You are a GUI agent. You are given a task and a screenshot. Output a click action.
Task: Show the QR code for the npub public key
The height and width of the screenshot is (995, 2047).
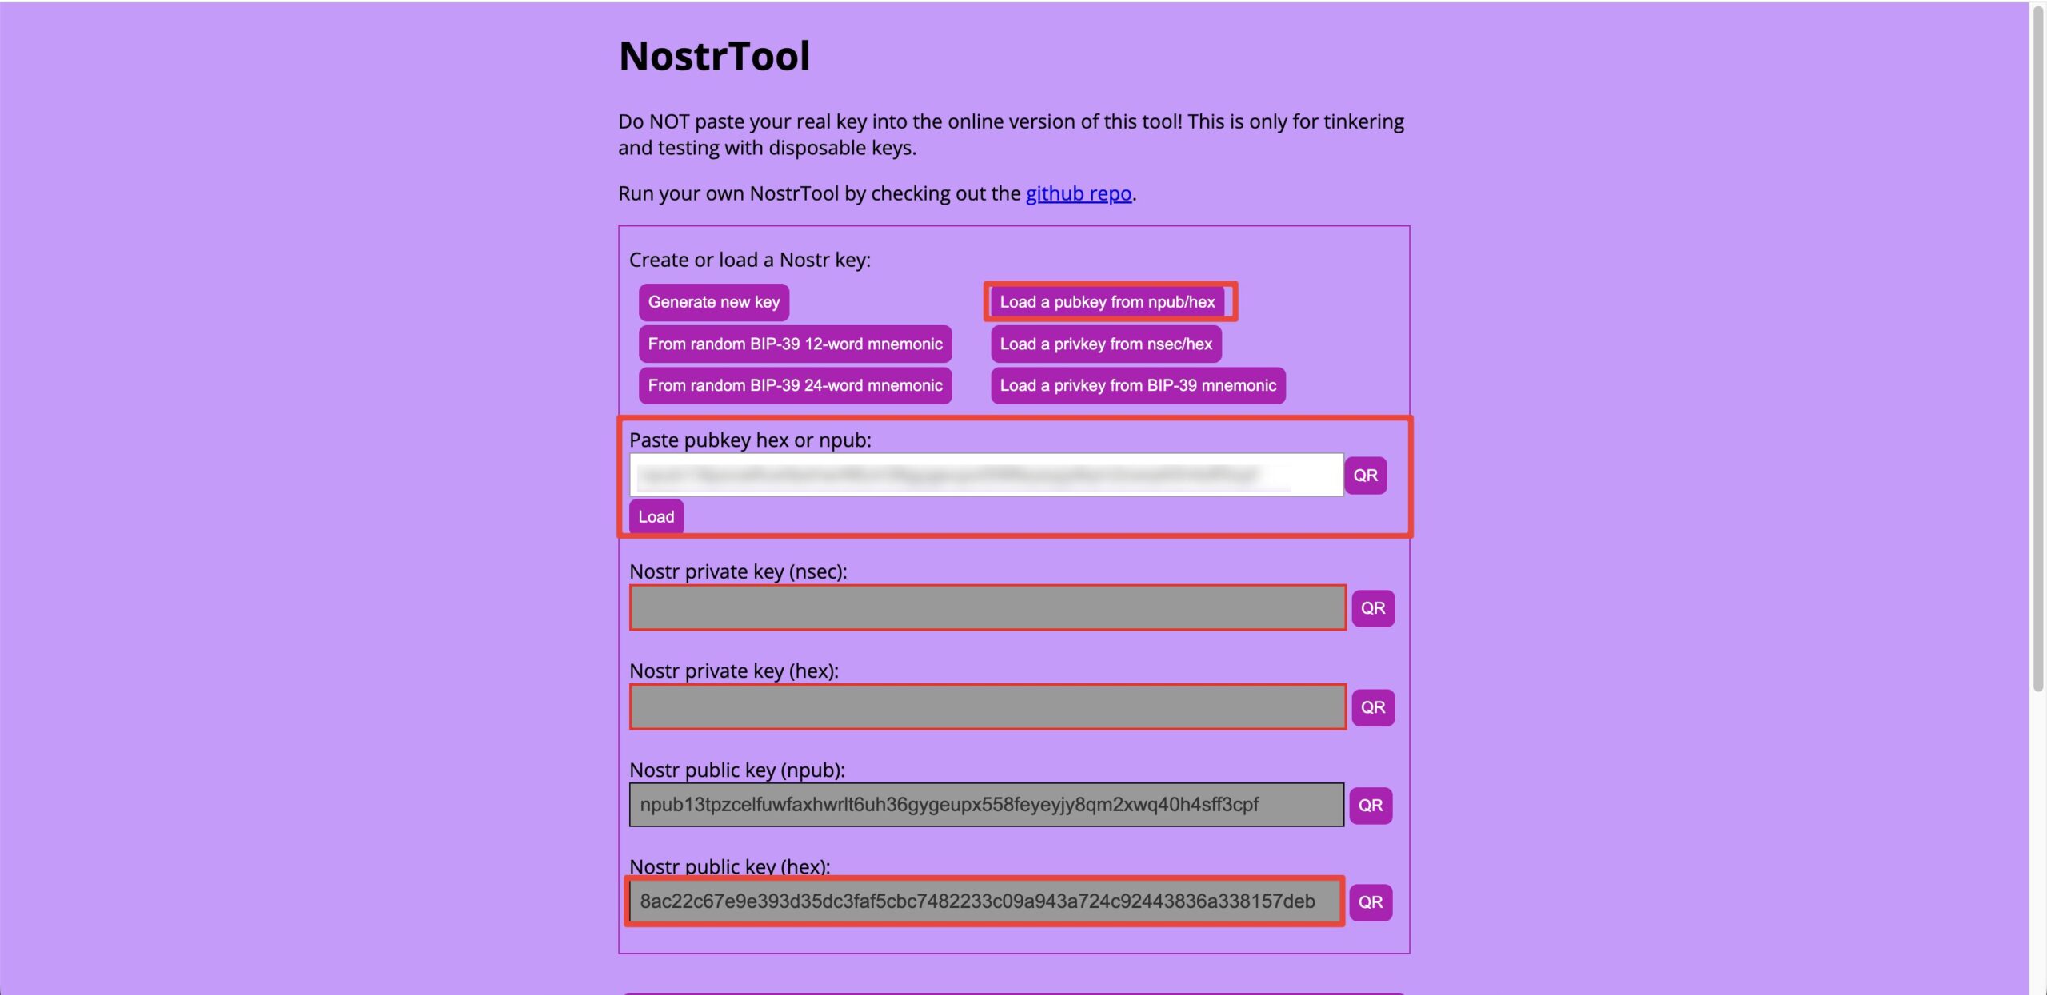click(x=1371, y=805)
